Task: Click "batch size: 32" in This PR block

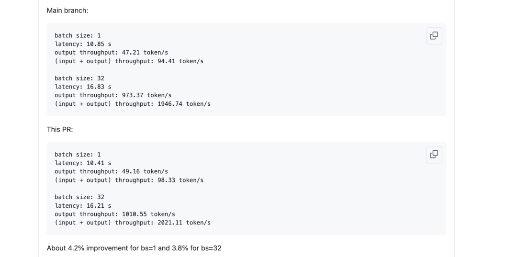Action: pyautogui.click(x=79, y=197)
